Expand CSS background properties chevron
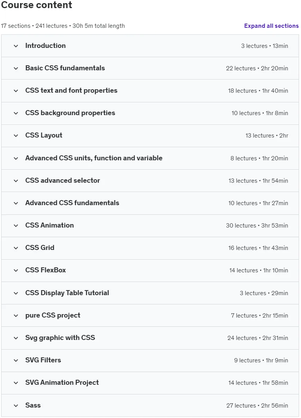 click(16, 113)
